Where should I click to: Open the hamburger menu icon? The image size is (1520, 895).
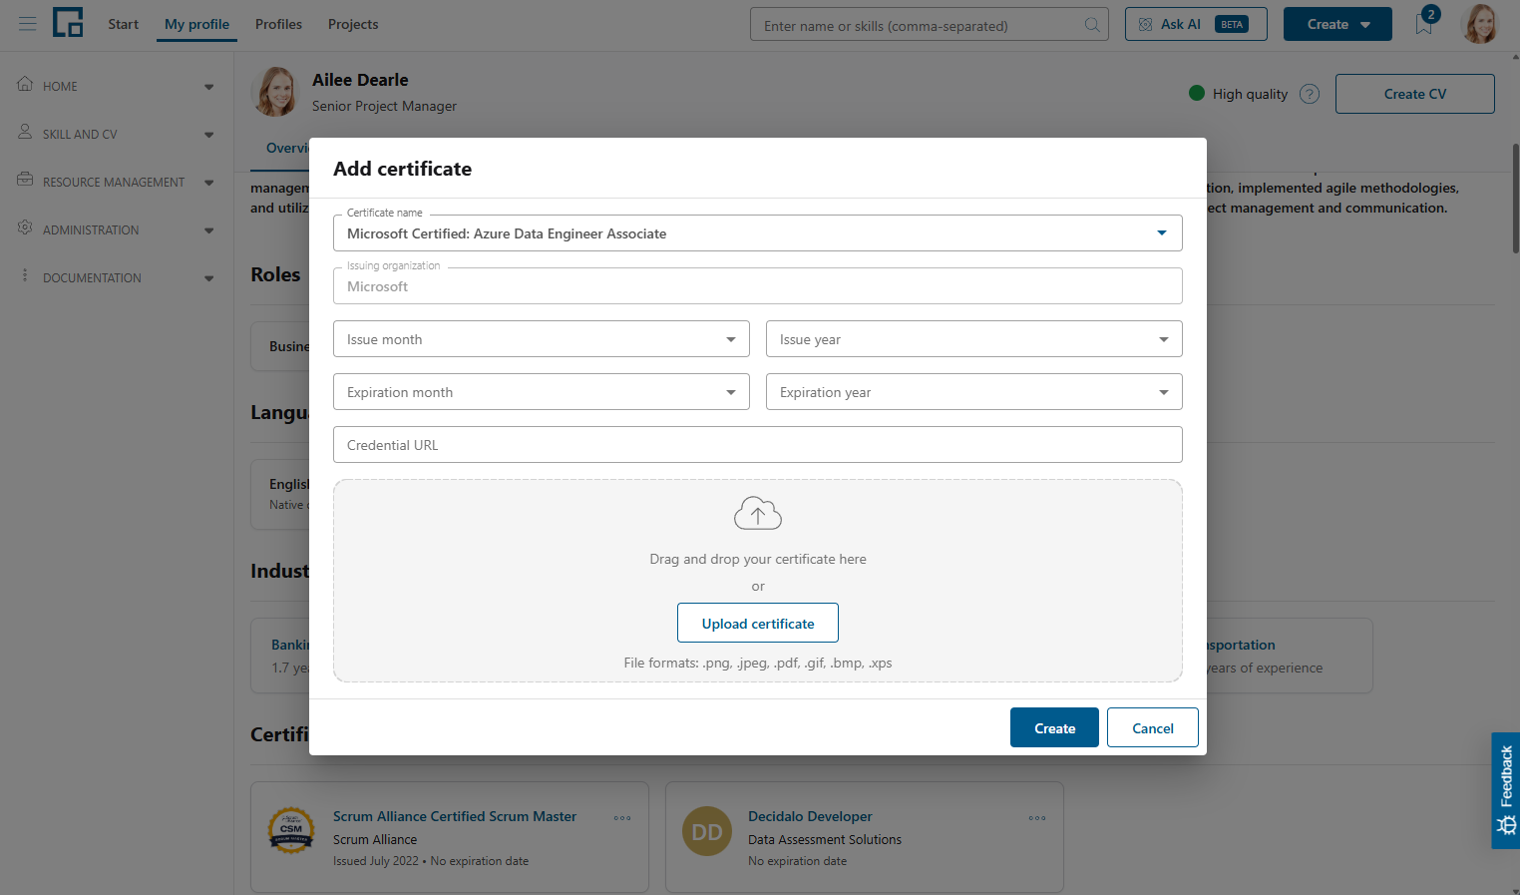27,24
